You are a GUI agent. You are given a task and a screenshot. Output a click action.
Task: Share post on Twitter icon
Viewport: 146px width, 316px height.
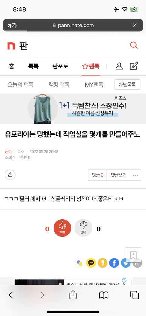[x=126, y=263]
